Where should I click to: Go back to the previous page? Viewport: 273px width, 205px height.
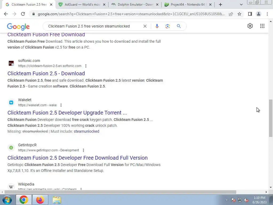click(6, 14)
